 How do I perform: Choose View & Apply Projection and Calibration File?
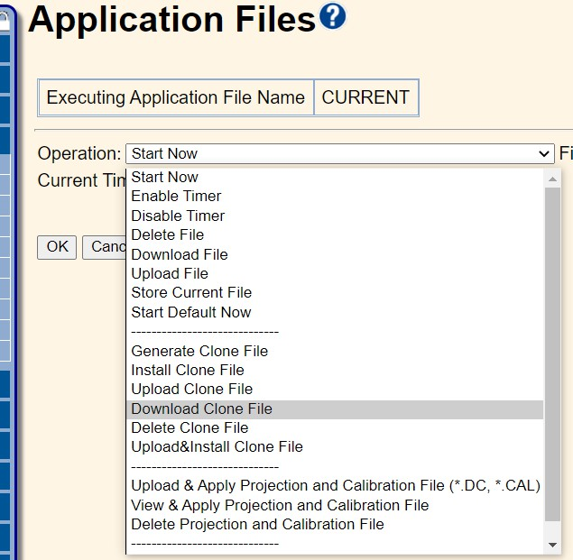point(280,505)
